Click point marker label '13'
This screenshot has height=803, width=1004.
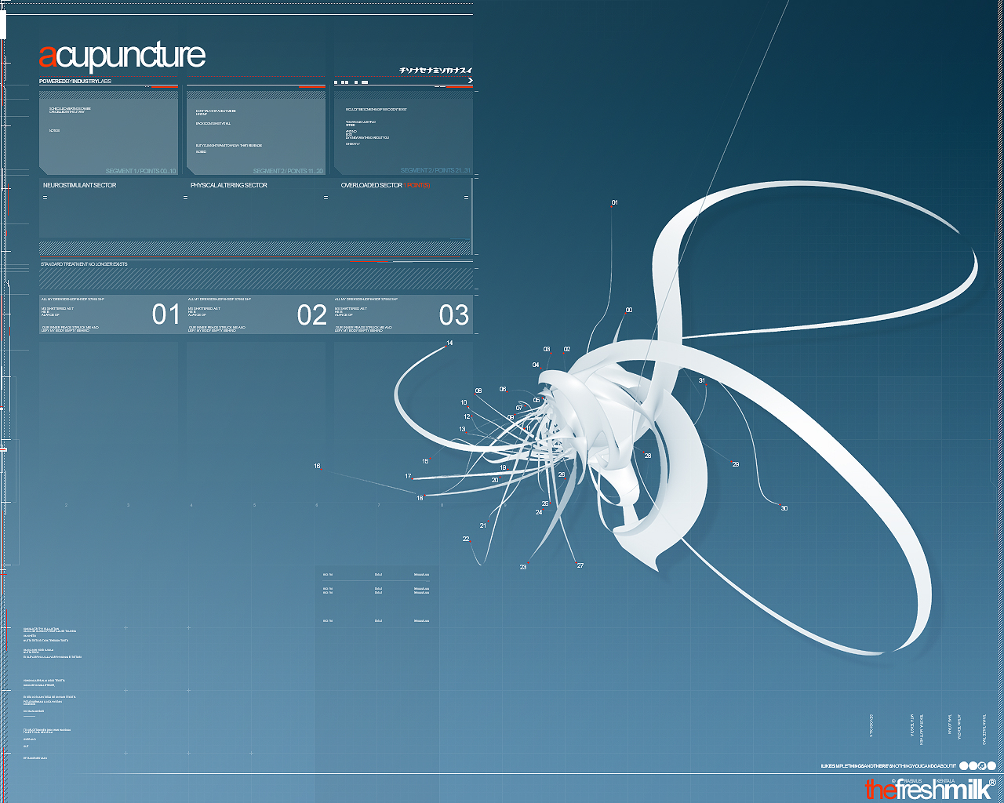[x=462, y=430]
